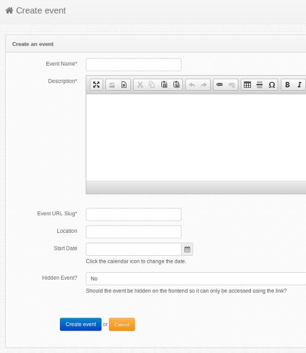
Task: Click the insert image icon in editor
Action: click(112, 85)
